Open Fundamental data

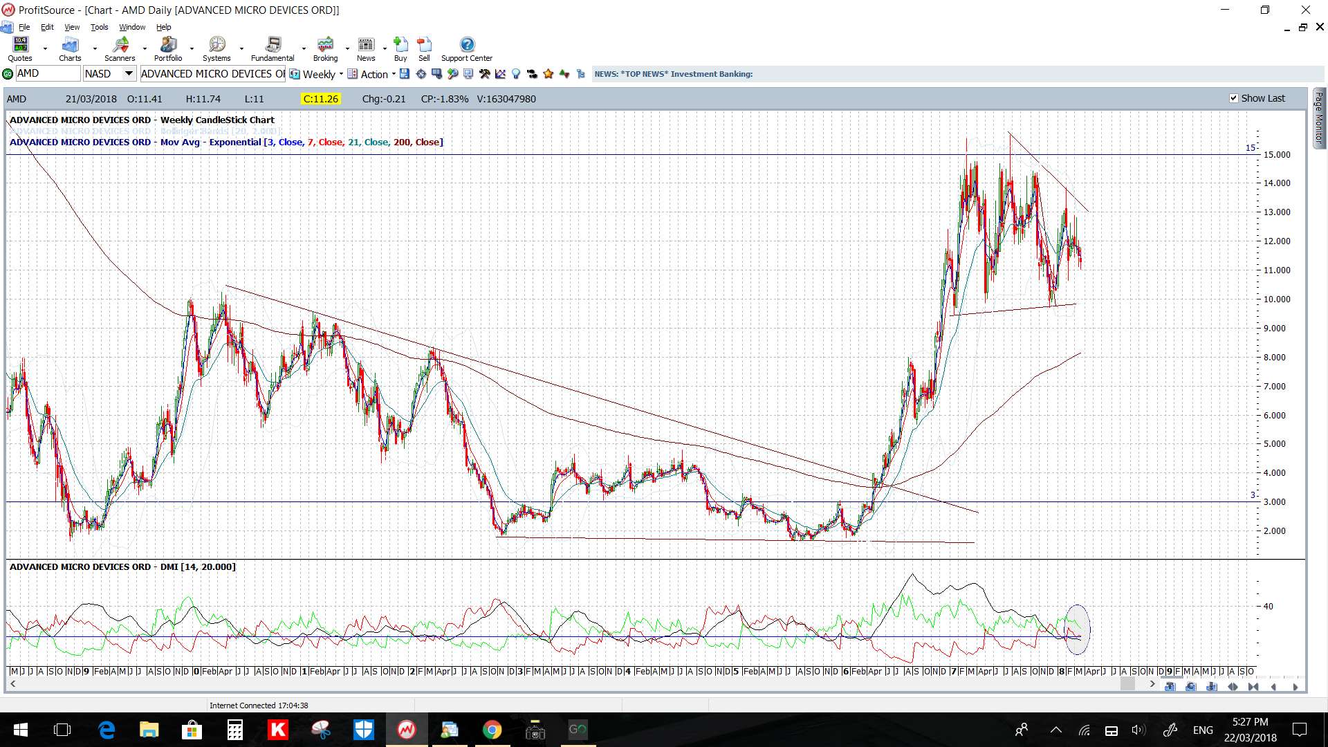pyautogui.click(x=273, y=49)
